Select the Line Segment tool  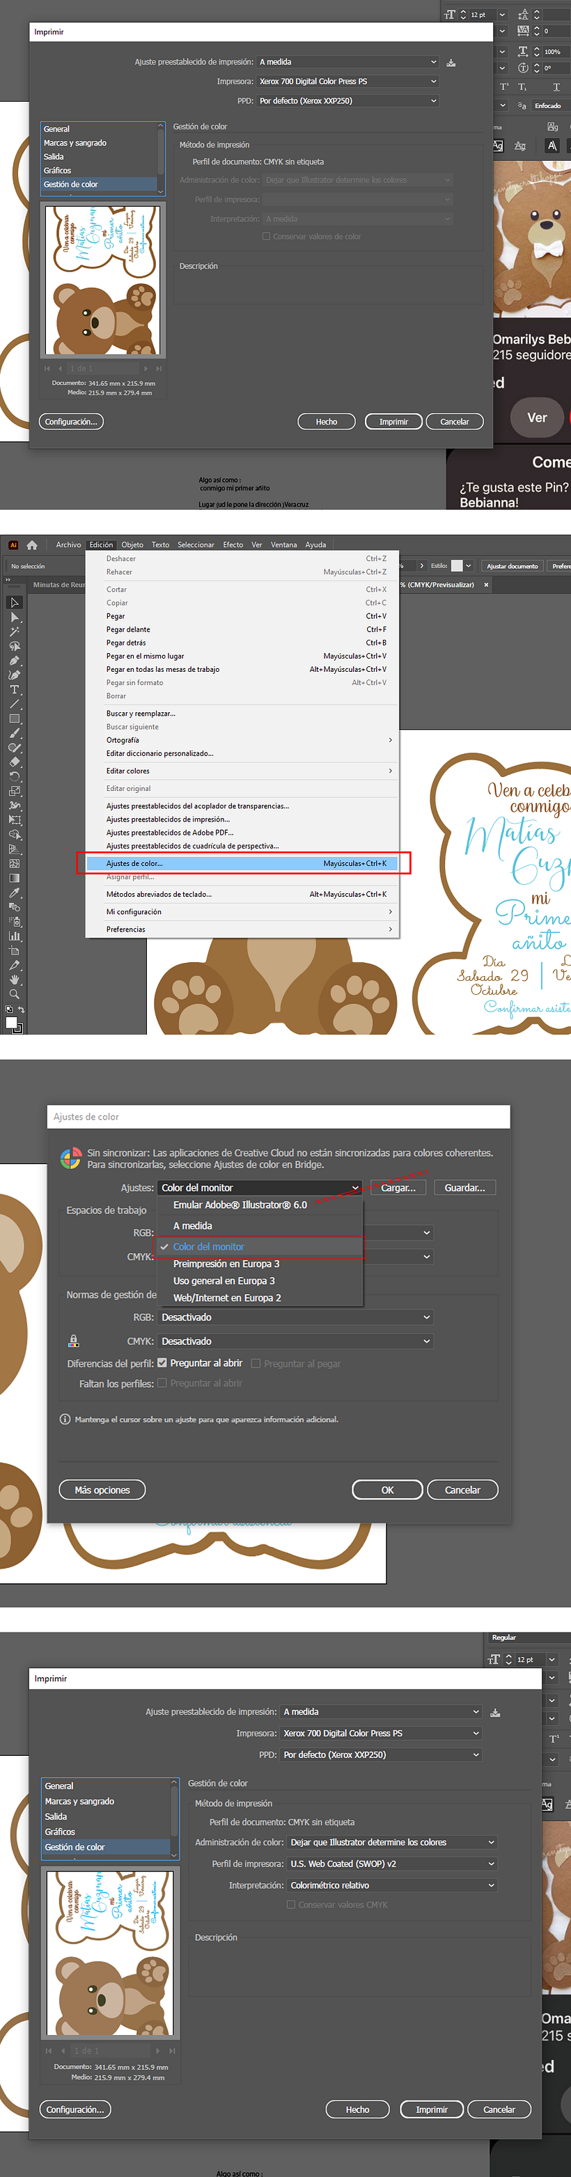[15, 704]
